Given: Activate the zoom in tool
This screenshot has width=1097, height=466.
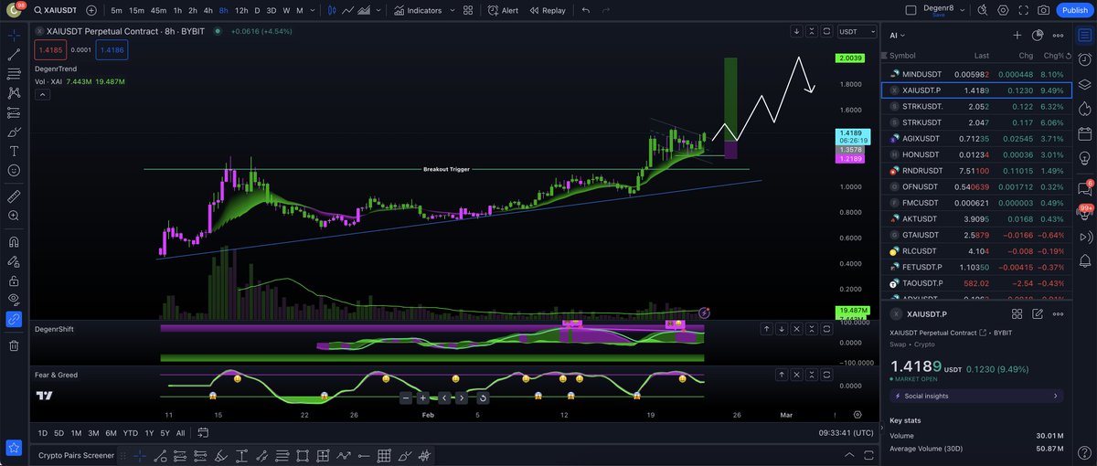Looking at the screenshot, I should click(x=14, y=216).
